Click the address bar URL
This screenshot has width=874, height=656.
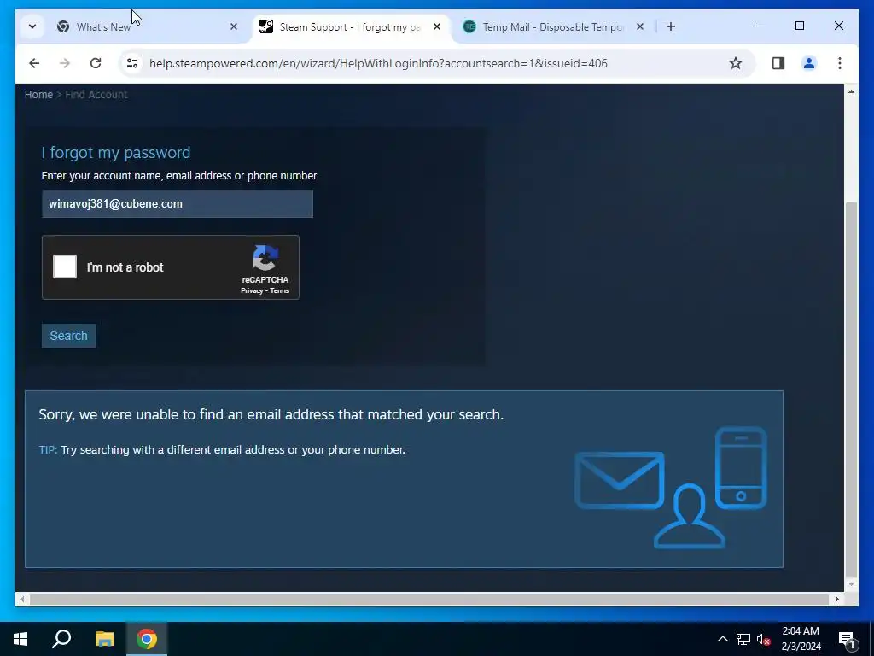click(378, 63)
